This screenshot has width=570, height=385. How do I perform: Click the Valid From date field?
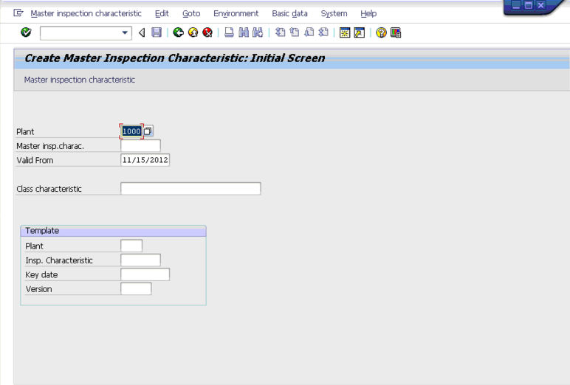click(145, 160)
